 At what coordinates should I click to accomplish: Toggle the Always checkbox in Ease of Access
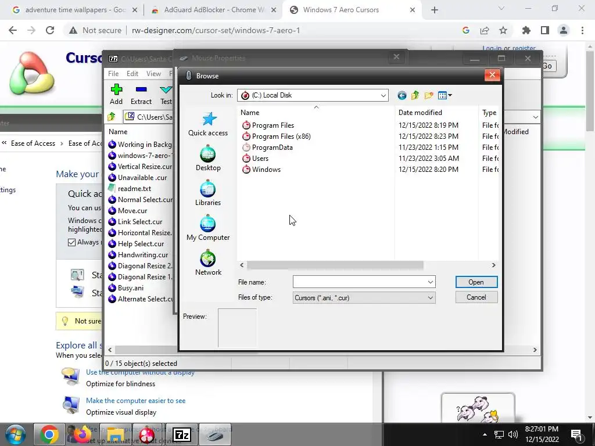click(71, 242)
